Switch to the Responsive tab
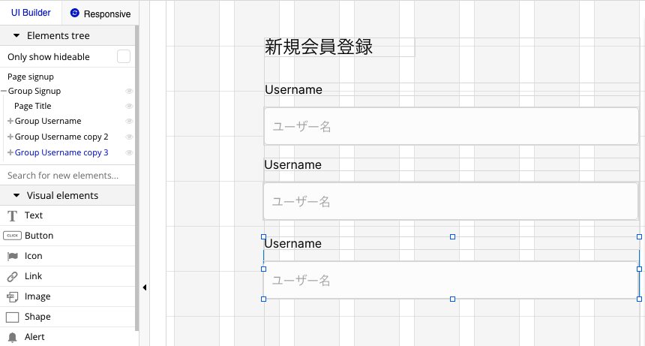This screenshot has width=645, height=346. point(100,14)
